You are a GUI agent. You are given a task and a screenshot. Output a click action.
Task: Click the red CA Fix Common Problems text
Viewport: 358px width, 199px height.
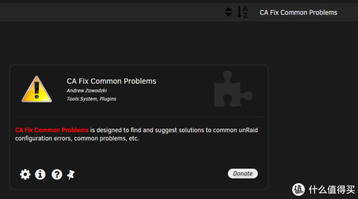[52, 130]
